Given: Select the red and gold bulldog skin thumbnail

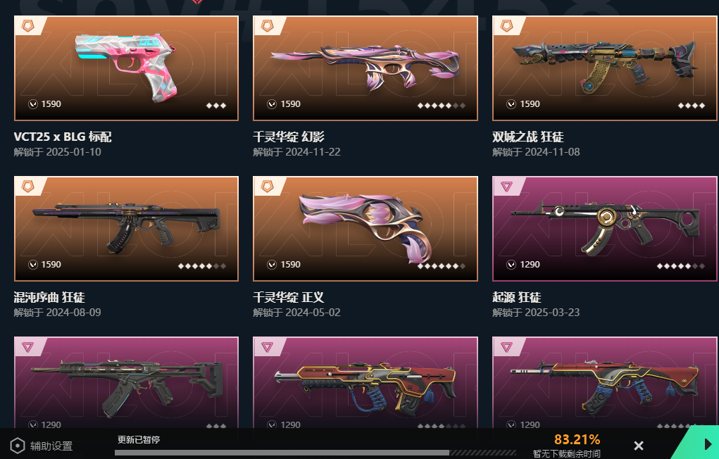Looking at the screenshot, I should (x=365, y=383).
